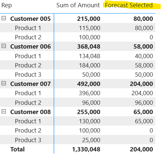This screenshot has height=158, width=167.
Task: Select Product 1 under Customer 007
Action: pyautogui.click(x=28, y=93)
